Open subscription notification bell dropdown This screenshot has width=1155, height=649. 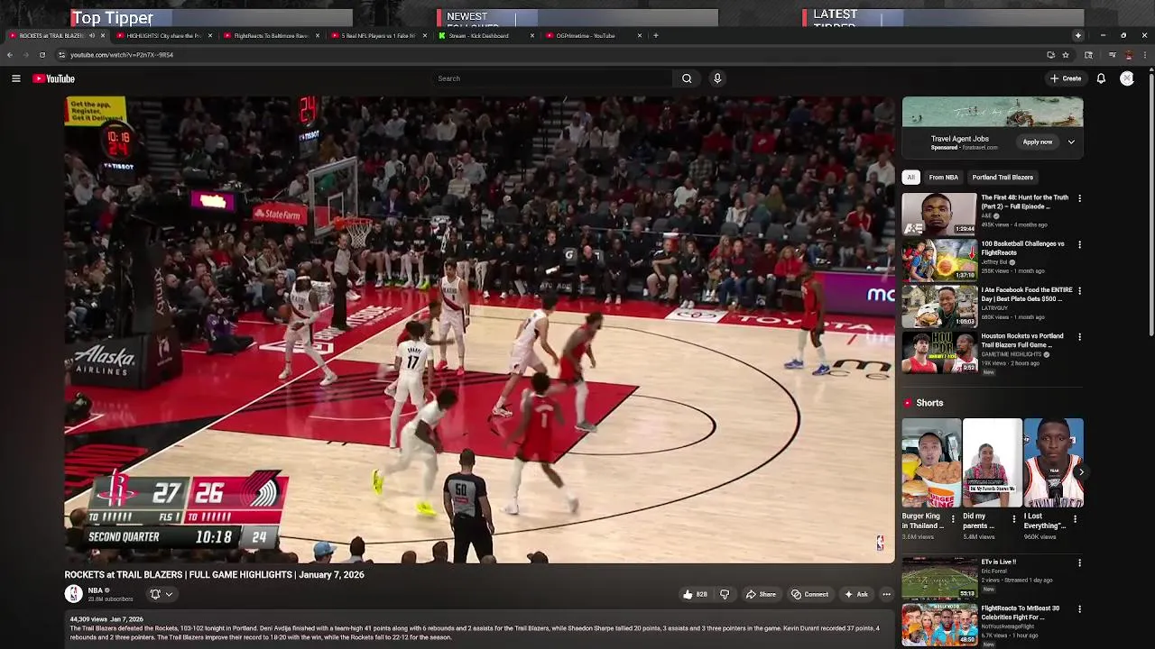(x=161, y=594)
